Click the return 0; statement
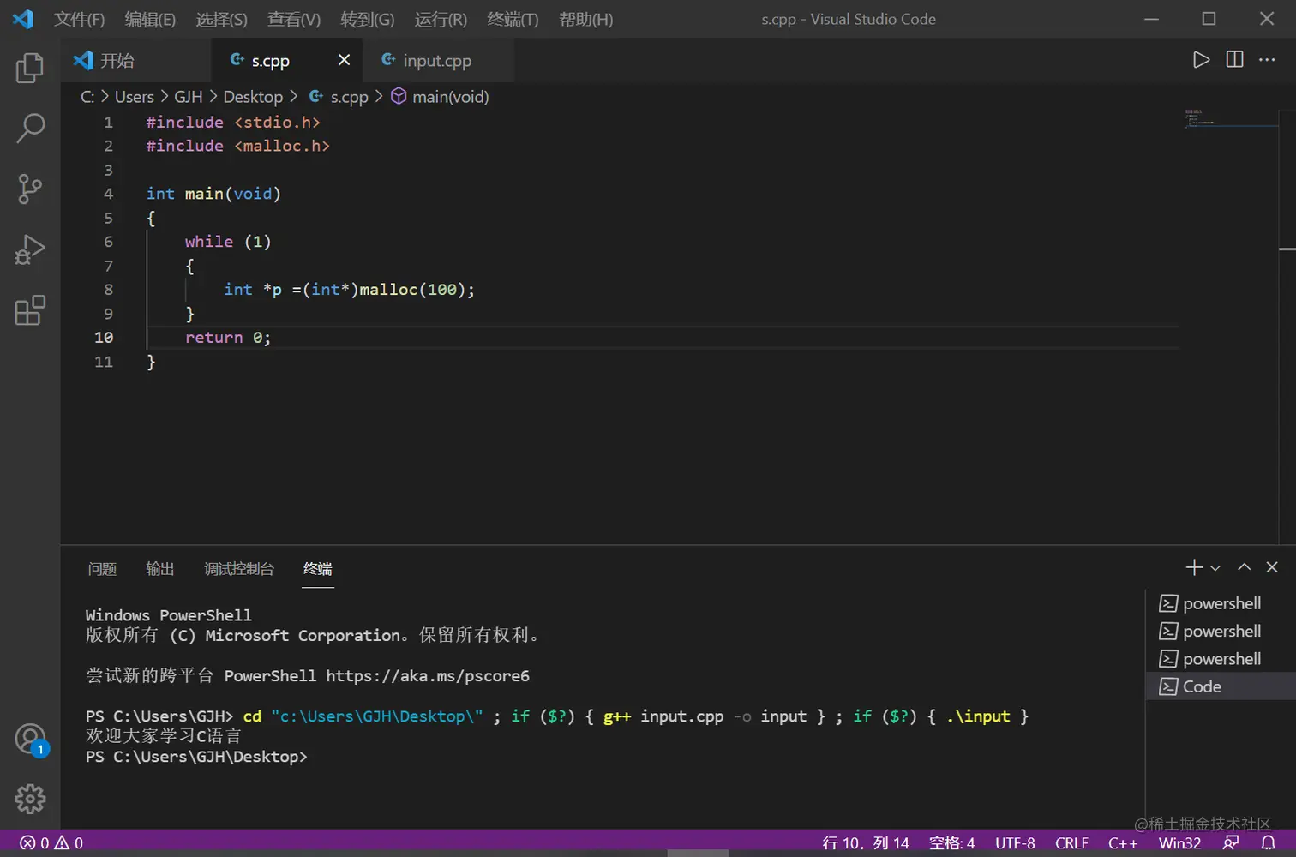The height and width of the screenshot is (857, 1296). click(228, 338)
